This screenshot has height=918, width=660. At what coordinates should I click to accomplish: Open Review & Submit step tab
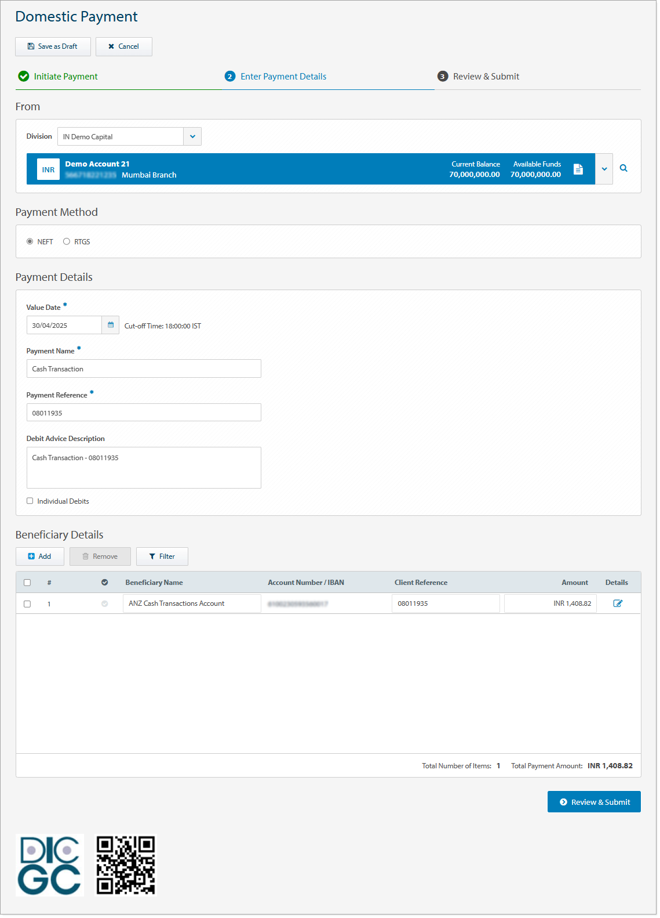(x=479, y=77)
